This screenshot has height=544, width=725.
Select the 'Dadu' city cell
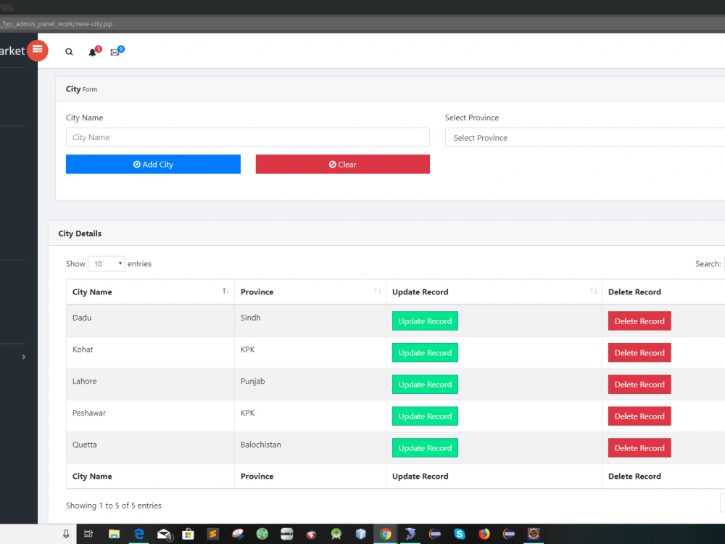[150, 321]
